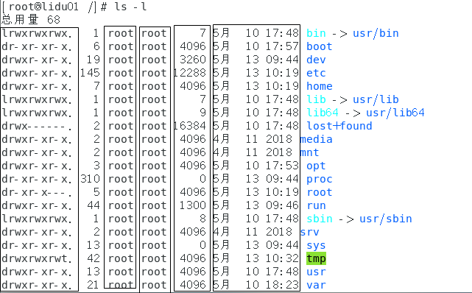The width and height of the screenshot is (472, 293).
Task: Select the link count '44' for run
Action: tap(94, 205)
